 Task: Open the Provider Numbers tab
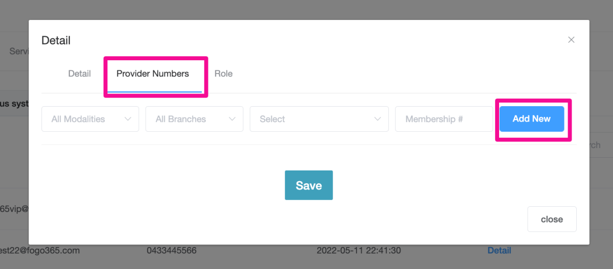[153, 74]
